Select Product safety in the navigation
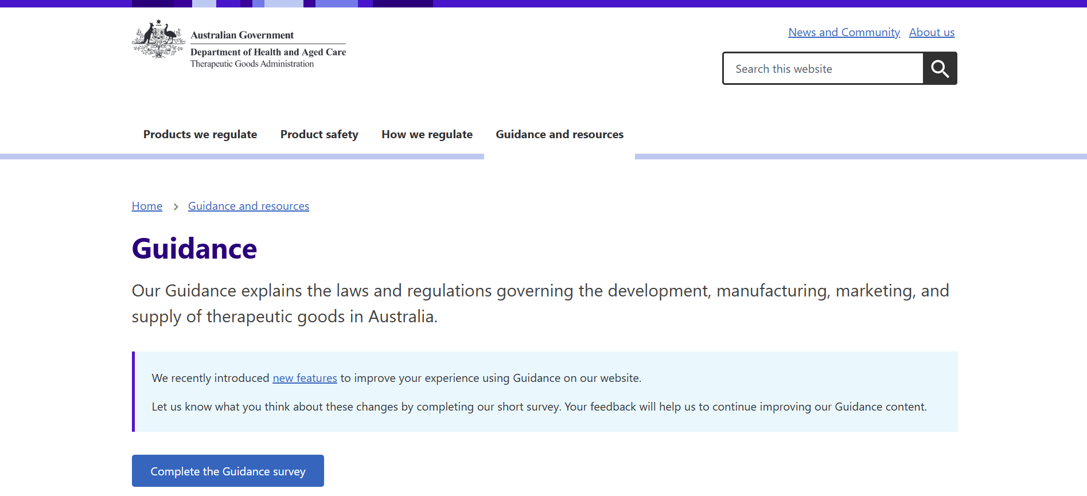 [319, 135]
